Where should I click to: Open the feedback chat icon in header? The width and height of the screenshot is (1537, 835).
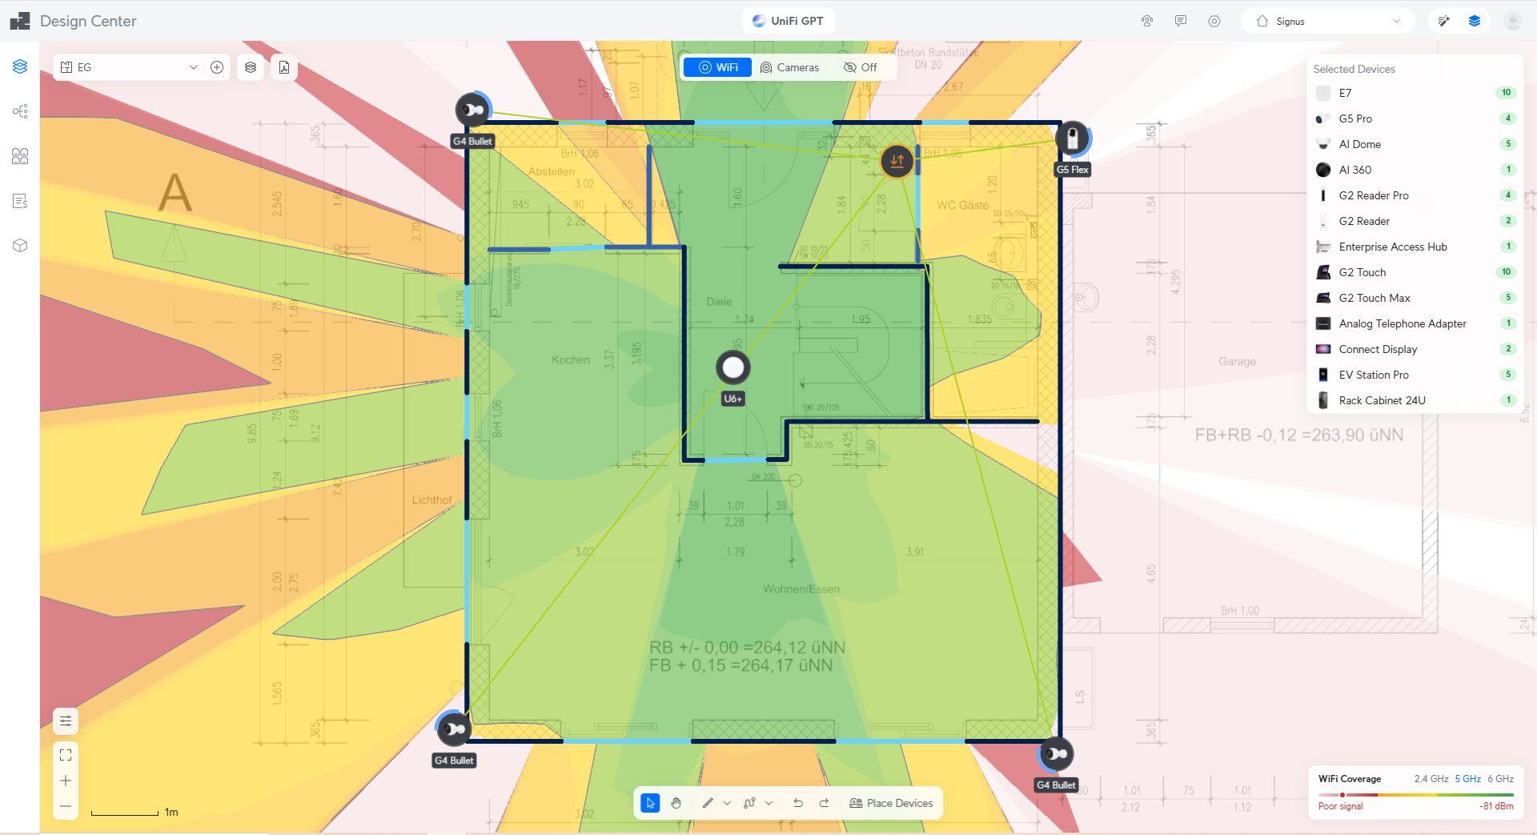tap(1181, 22)
